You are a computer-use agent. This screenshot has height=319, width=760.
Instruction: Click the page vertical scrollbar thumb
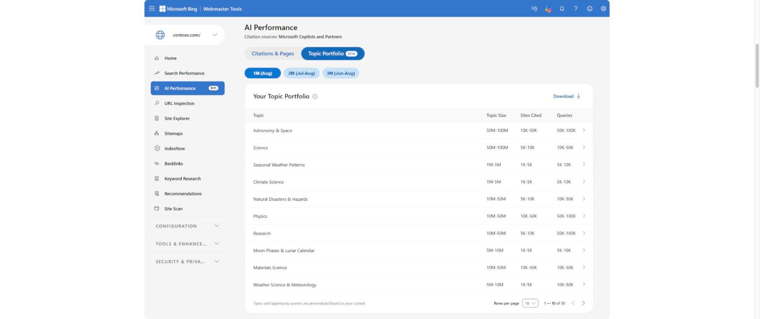(757, 66)
